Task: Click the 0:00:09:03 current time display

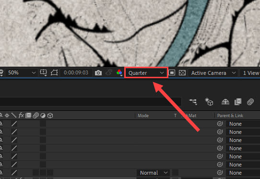Action: (x=76, y=72)
